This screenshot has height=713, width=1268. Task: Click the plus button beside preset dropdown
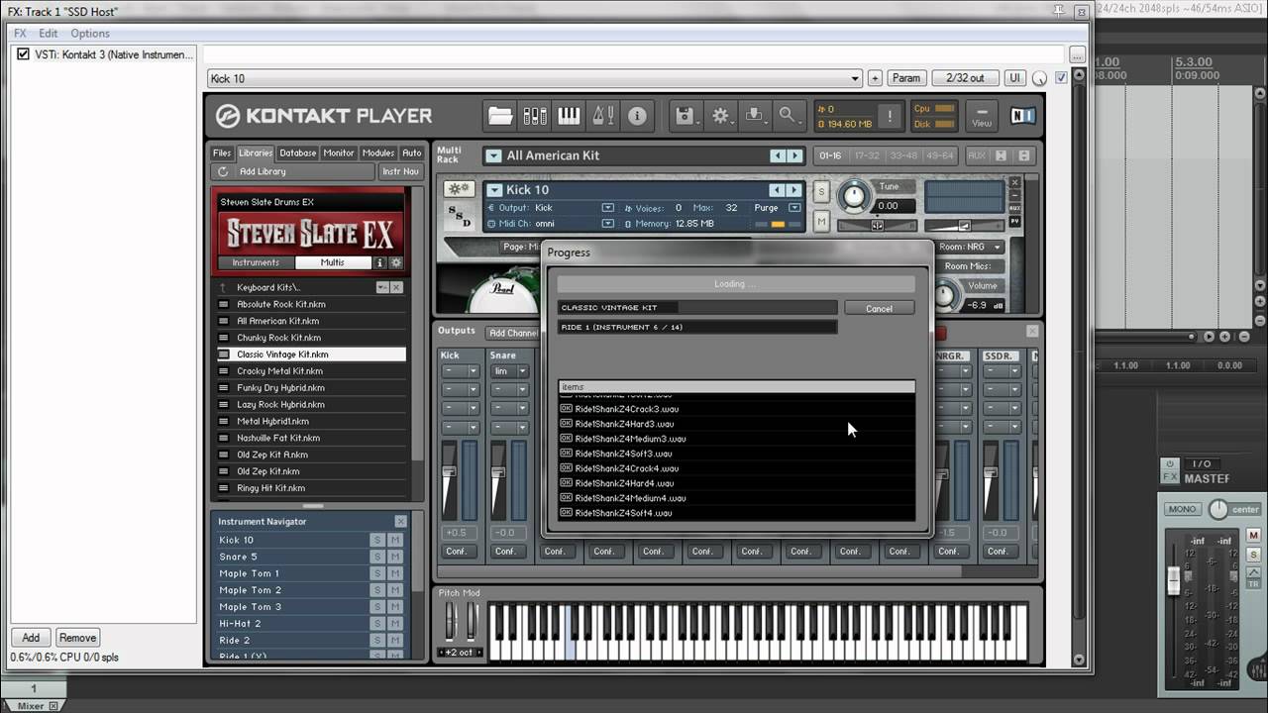(875, 78)
